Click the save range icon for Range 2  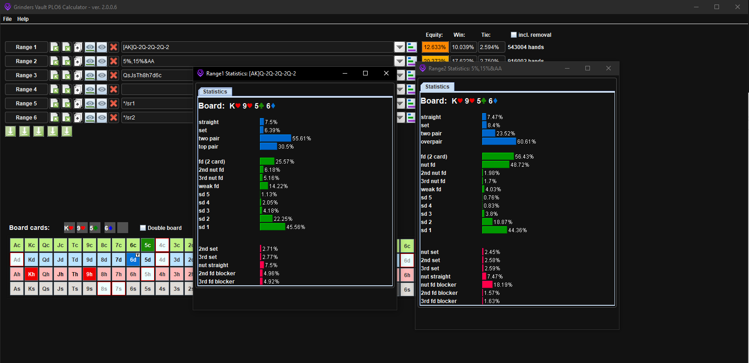(66, 61)
